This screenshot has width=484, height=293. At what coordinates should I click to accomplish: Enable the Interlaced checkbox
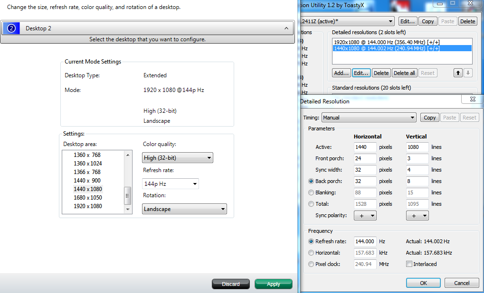pyautogui.click(x=409, y=264)
